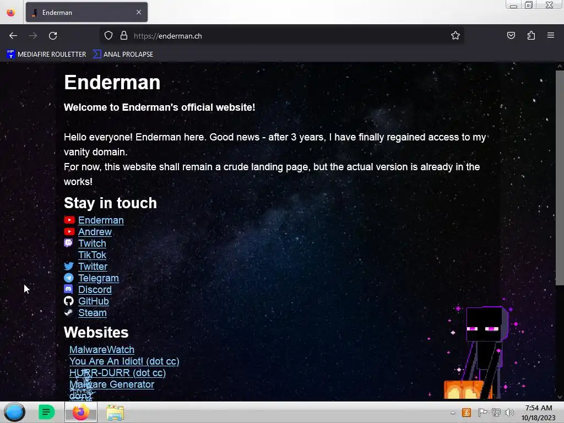
Task: Click the YouTube icon beside Enderman
Action: point(69,220)
